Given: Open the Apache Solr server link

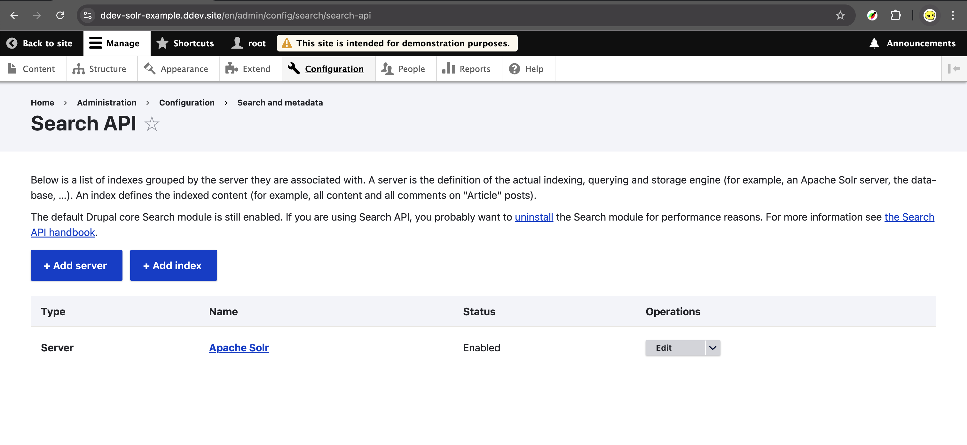Looking at the screenshot, I should [x=239, y=348].
